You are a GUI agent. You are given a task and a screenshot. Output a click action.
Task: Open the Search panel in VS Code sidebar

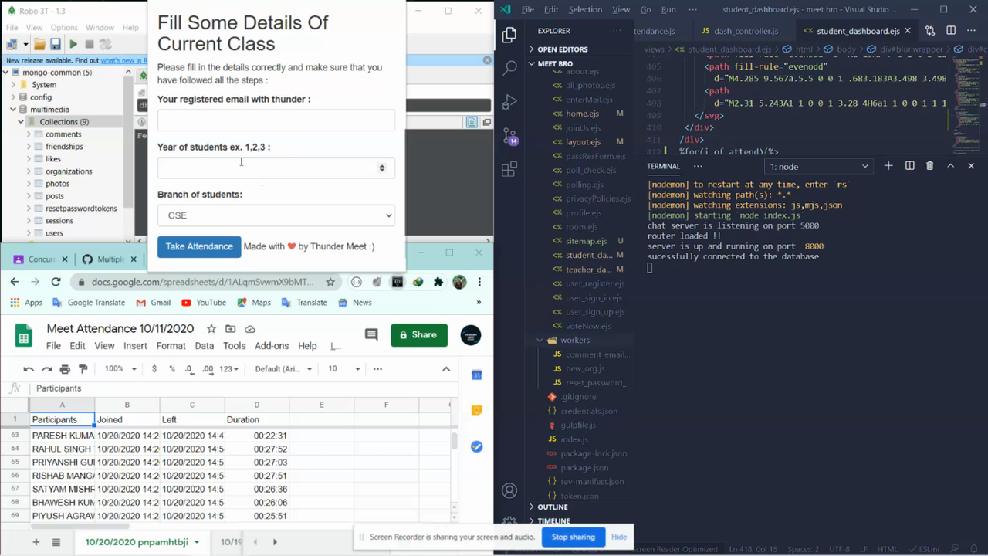click(x=509, y=68)
